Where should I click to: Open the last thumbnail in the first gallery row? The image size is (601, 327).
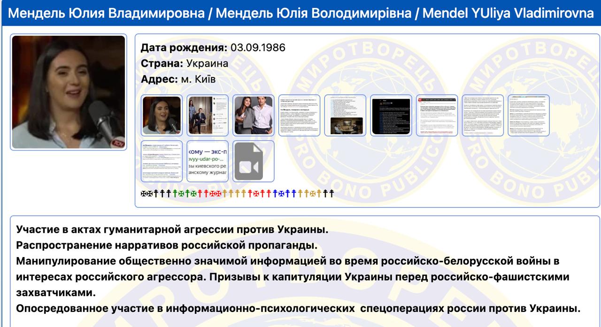pyautogui.click(x=529, y=115)
